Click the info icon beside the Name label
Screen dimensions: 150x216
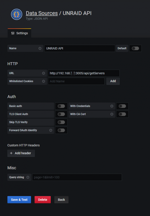click(40, 48)
